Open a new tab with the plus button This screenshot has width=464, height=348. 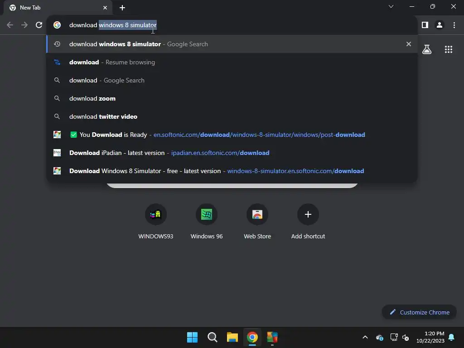(122, 8)
